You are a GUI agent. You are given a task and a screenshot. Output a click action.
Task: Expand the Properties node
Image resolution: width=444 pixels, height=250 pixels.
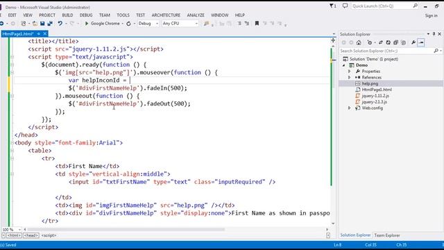[350, 72]
